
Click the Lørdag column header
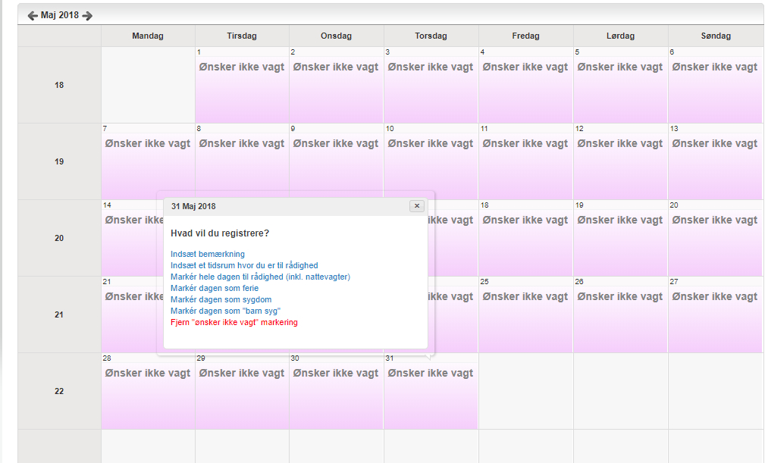tap(621, 36)
